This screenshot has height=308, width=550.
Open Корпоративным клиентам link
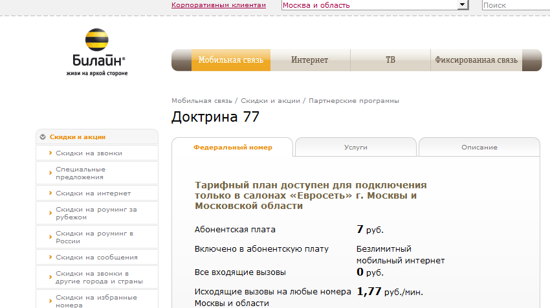click(x=219, y=5)
